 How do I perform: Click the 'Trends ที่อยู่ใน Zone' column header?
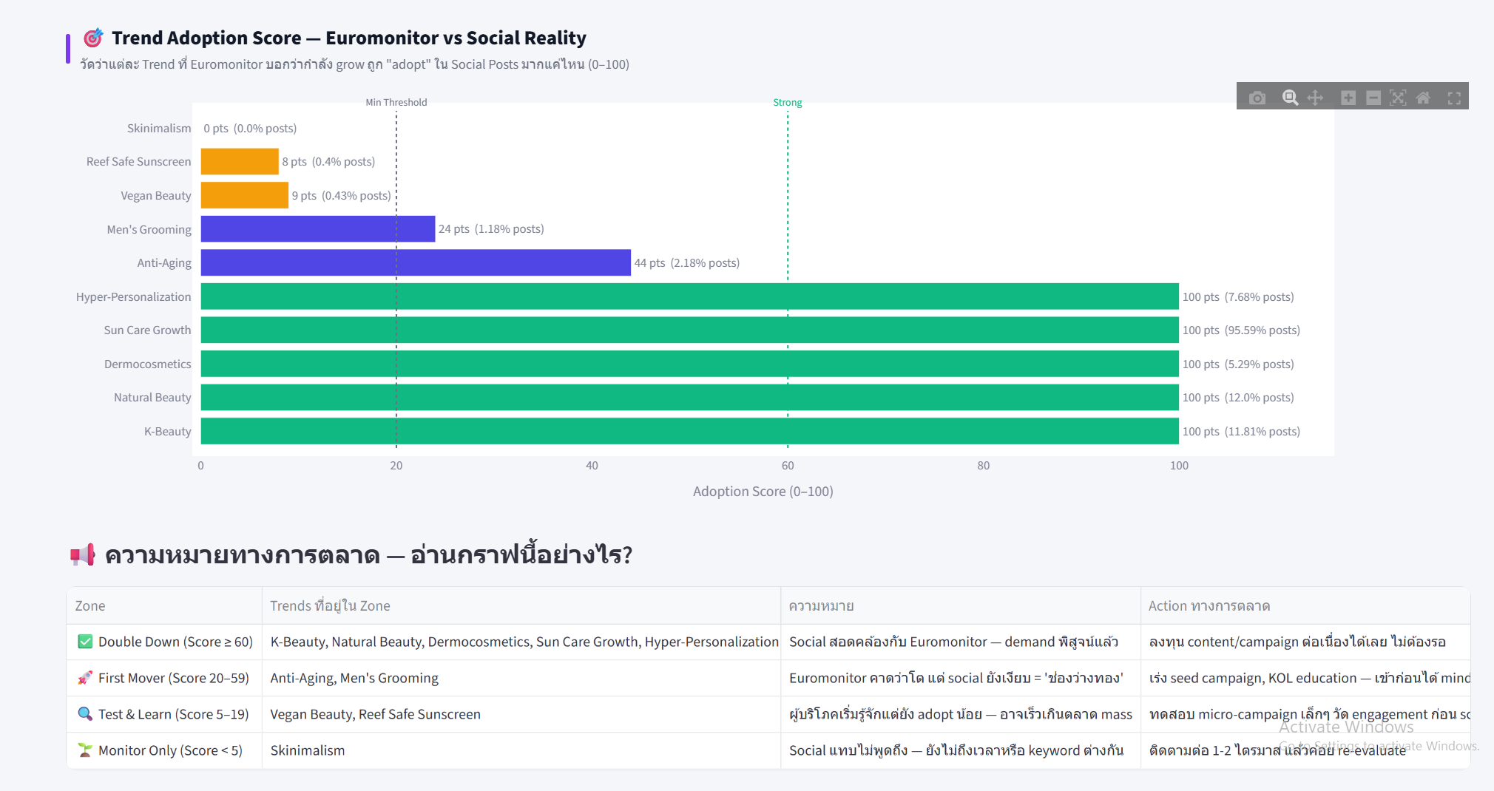330,605
